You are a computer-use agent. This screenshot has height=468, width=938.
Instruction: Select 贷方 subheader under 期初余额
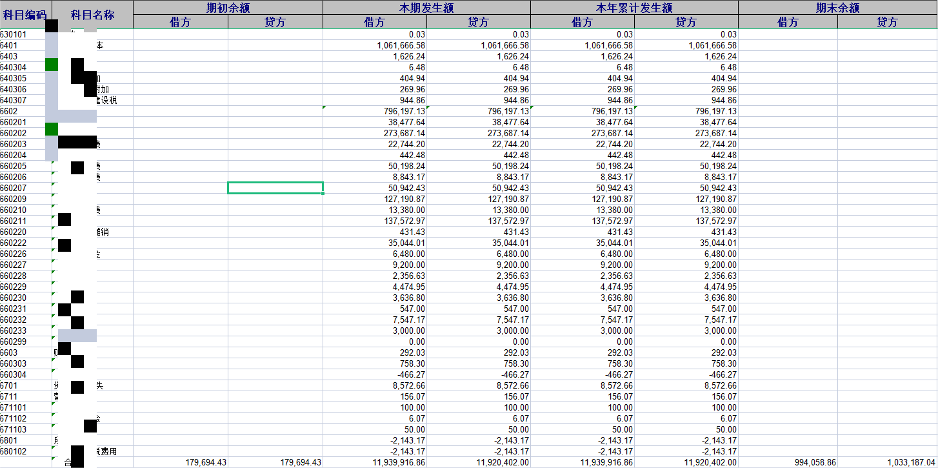(x=275, y=22)
